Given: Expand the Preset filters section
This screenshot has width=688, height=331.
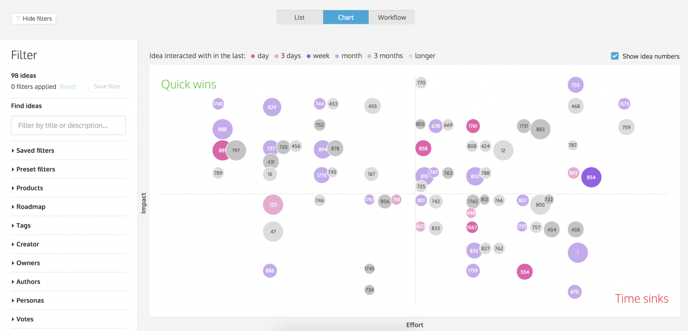Looking at the screenshot, I should [x=36, y=169].
